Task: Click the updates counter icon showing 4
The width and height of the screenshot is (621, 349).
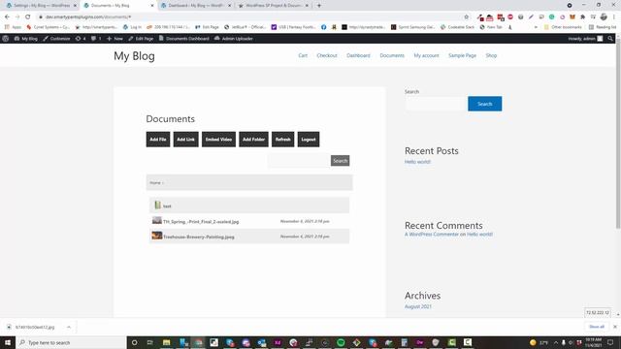Action: pyautogui.click(x=81, y=39)
